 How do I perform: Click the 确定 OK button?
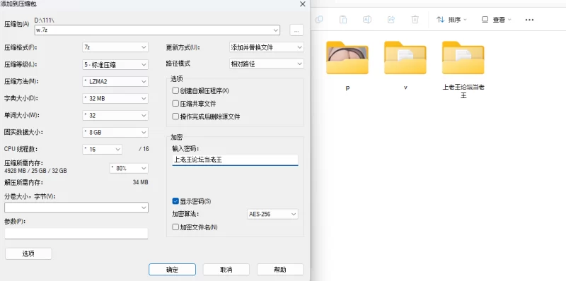[172, 270]
